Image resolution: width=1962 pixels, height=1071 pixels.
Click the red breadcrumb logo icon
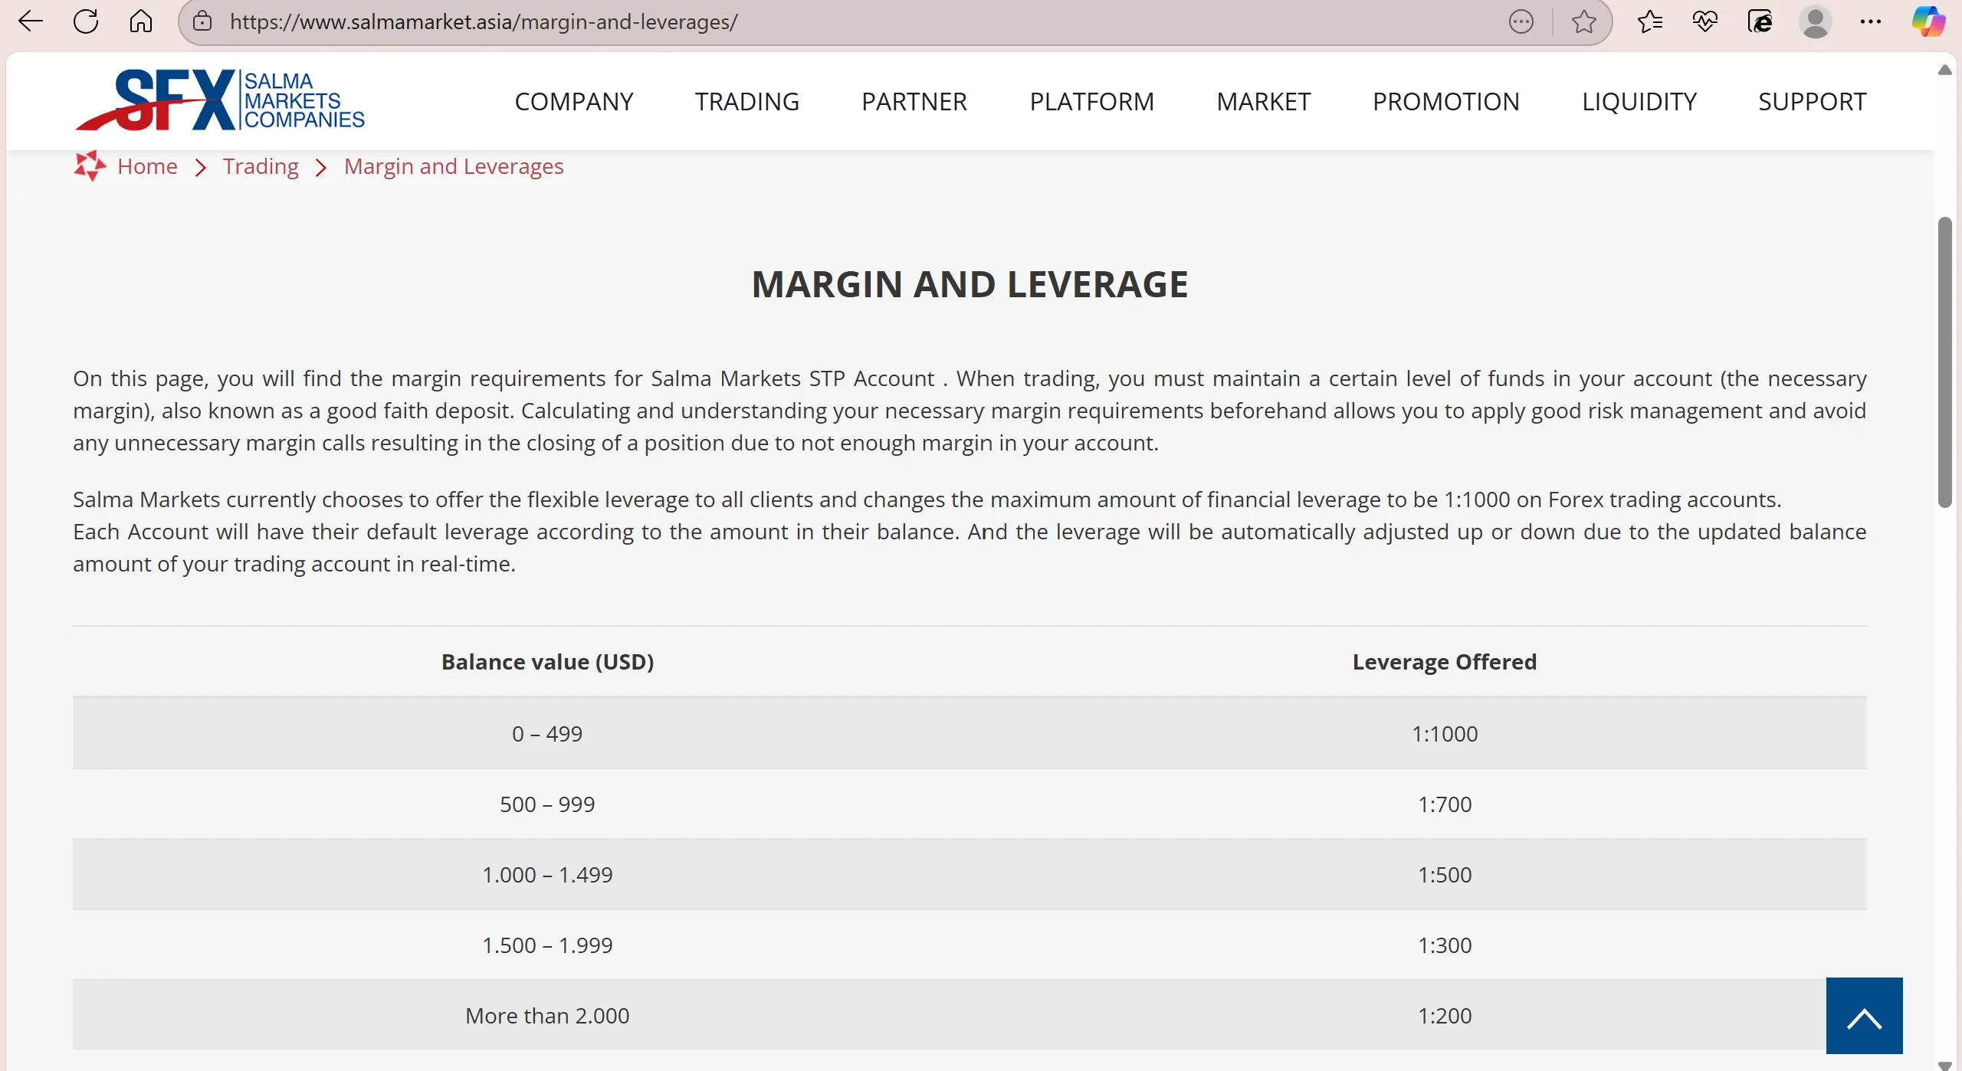tap(90, 165)
